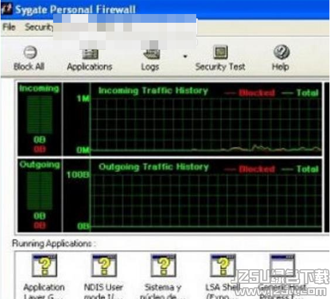Click the Block All toolbar icon

(x=30, y=52)
